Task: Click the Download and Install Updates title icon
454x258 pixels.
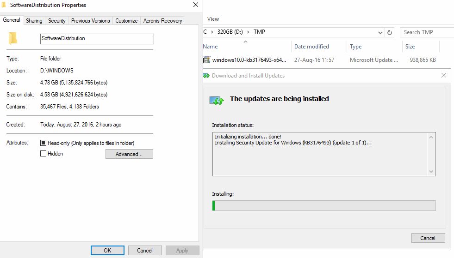Action: pos(206,76)
